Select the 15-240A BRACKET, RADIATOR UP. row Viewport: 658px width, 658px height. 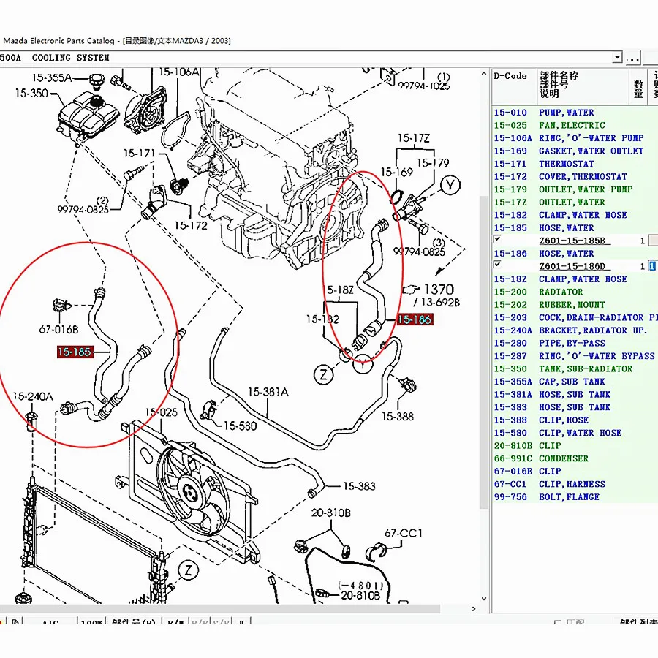pos(575,330)
